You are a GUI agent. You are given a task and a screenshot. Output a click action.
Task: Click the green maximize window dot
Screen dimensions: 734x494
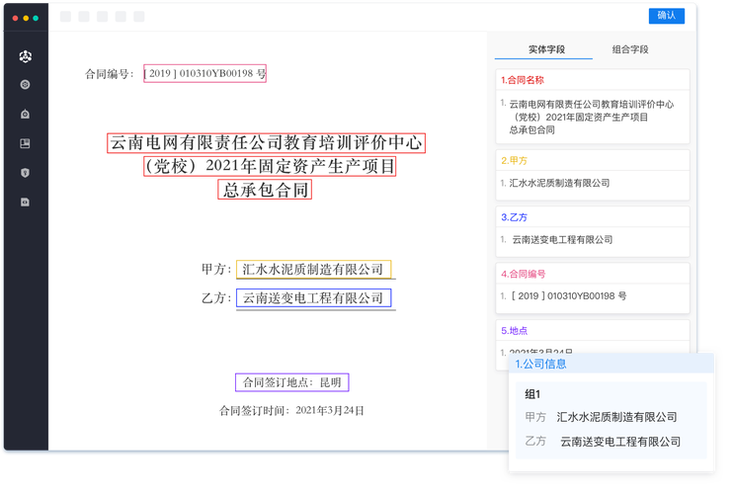(36, 18)
